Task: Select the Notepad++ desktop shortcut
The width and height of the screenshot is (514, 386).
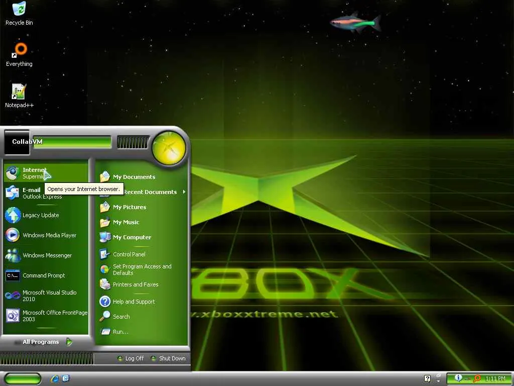Action: click(19, 95)
